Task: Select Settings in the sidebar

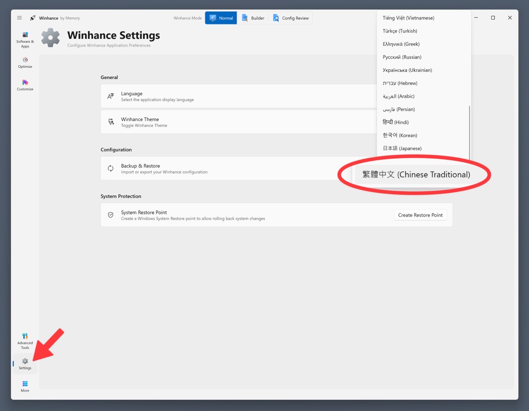Action: click(25, 363)
